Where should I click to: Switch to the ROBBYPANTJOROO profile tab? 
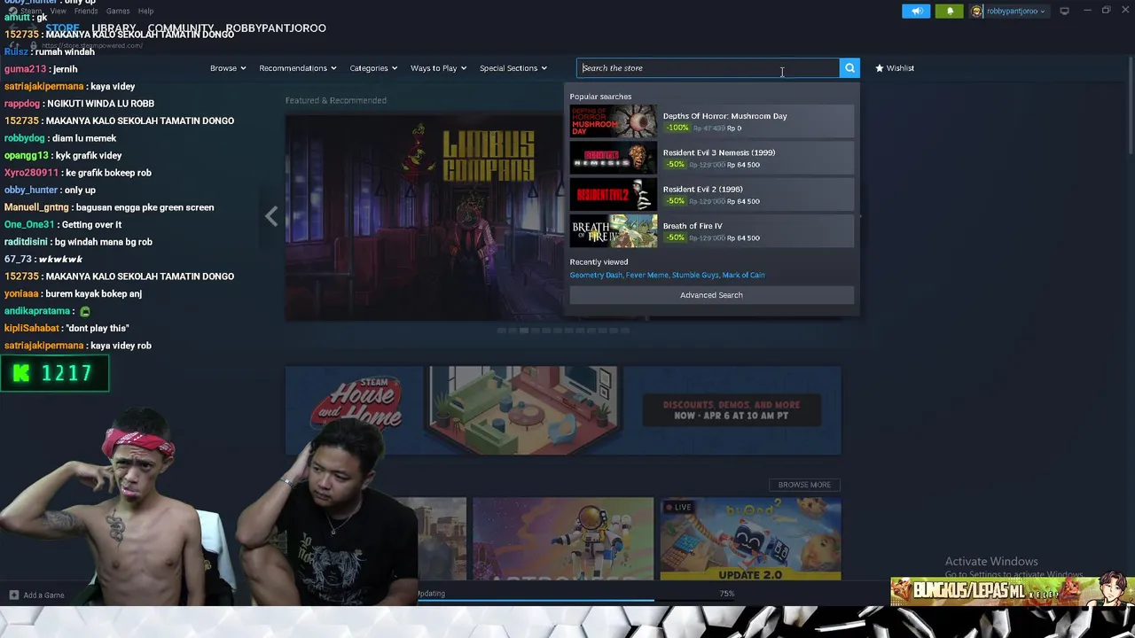(276, 28)
